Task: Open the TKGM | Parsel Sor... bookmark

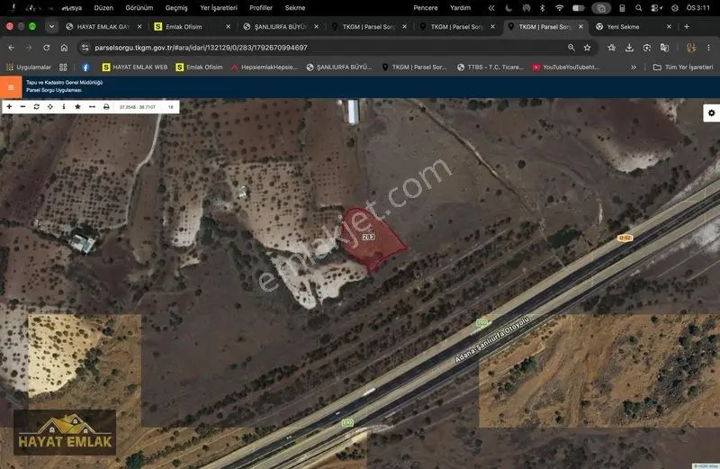Action: coord(414,68)
